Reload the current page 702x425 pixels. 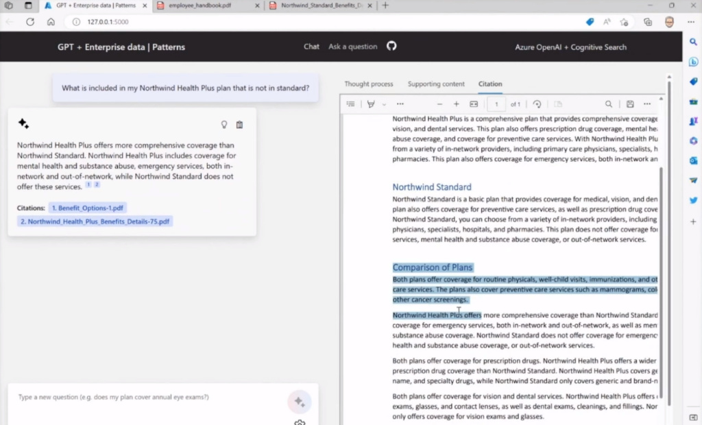coord(30,21)
